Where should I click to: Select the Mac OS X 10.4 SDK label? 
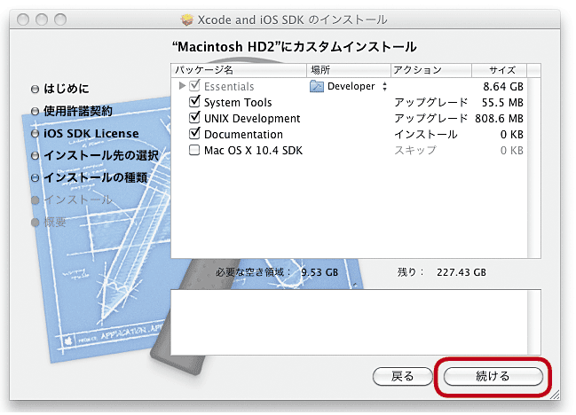click(x=253, y=151)
